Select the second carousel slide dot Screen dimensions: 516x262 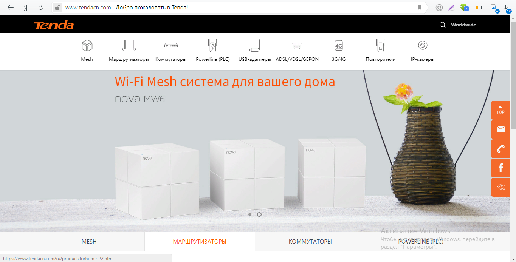pos(259,214)
